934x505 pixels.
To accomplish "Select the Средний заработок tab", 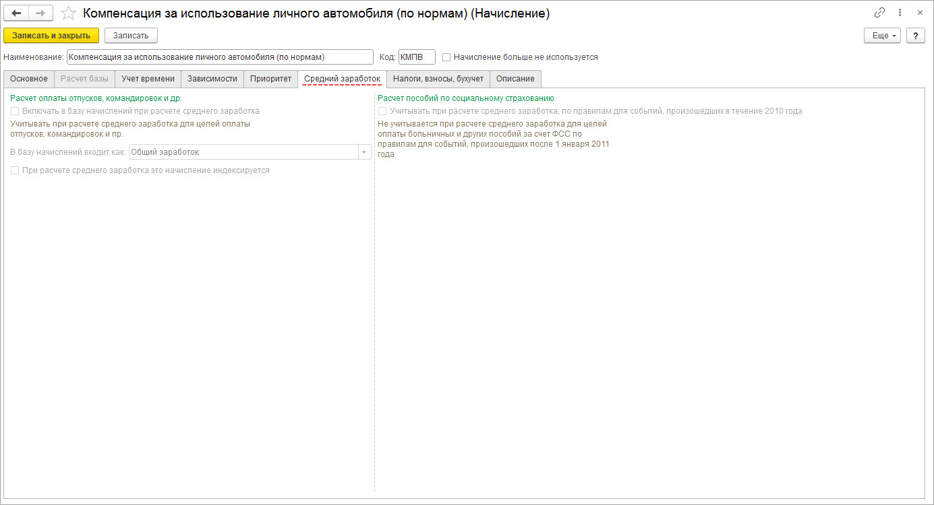I will click(343, 79).
